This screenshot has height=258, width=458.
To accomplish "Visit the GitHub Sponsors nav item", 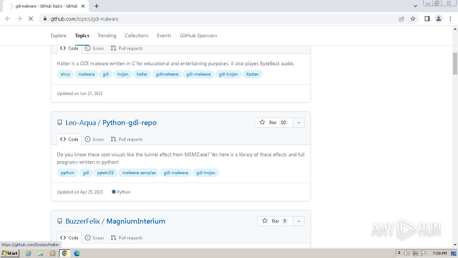I will tap(199, 35).
